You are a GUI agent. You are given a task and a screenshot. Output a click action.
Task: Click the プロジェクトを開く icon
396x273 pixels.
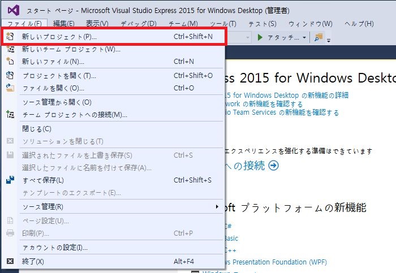pos(10,75)
